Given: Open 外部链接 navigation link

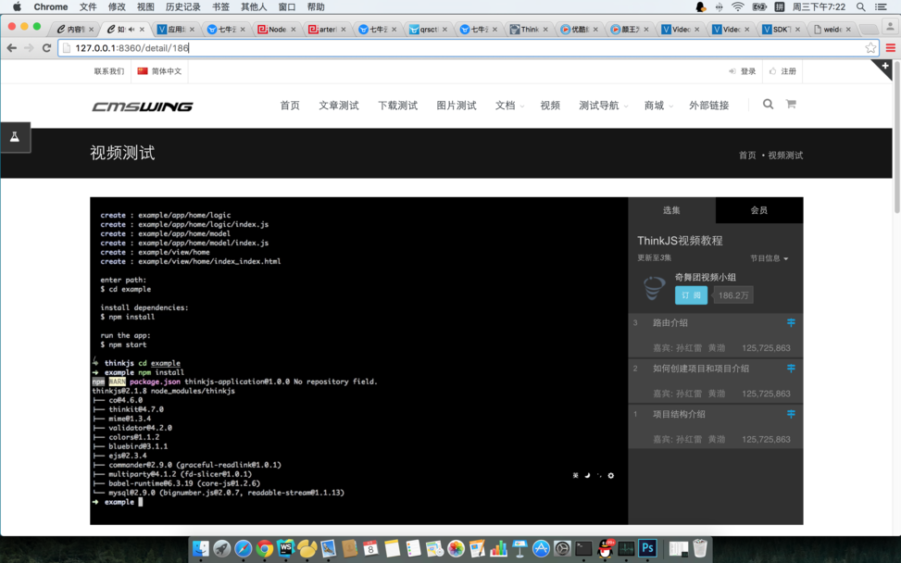Looking at the screenshot, I should click(x=709, y=106).
